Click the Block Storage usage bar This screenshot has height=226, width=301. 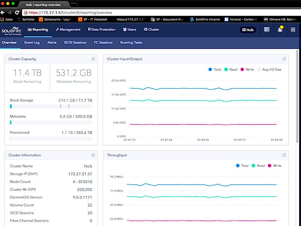tap(51, 106)
